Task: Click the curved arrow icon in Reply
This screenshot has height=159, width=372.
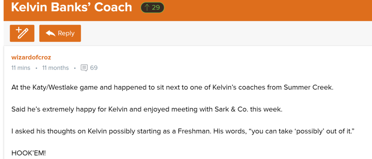Action: (50, 33)
